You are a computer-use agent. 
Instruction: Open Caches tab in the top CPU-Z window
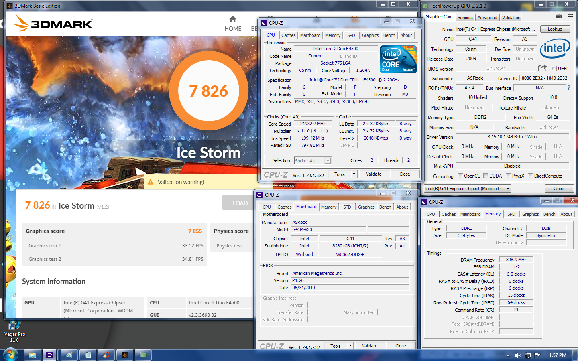[288, 35]
